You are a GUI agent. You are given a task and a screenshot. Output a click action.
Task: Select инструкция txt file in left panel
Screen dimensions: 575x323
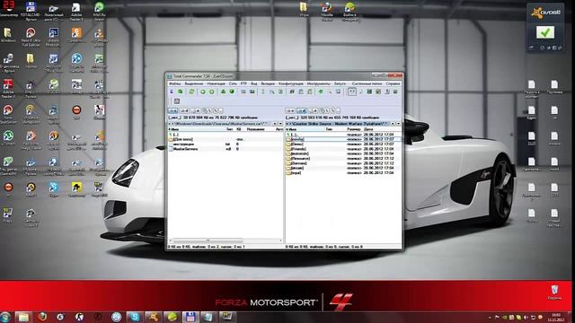(x=183, y=144)
